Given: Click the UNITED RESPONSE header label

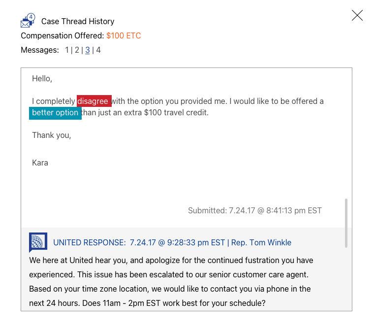Looking at the screenshot, I should coord(89,242).
